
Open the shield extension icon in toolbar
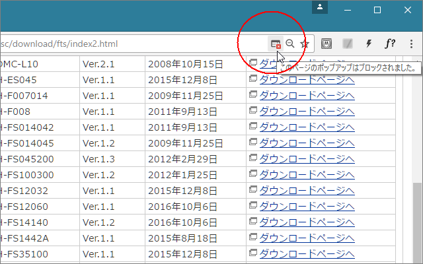coord(327,44)
